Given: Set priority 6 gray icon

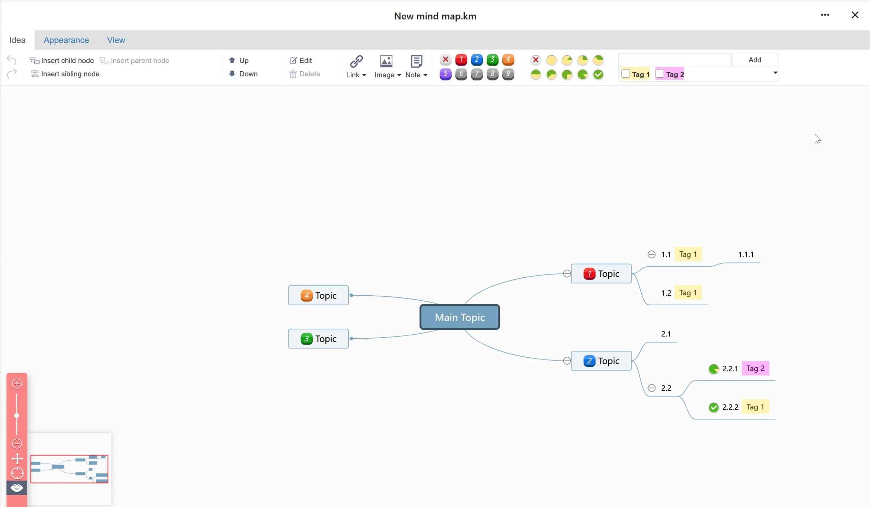Looking at the screenshot, I should [x=461, y=74].
